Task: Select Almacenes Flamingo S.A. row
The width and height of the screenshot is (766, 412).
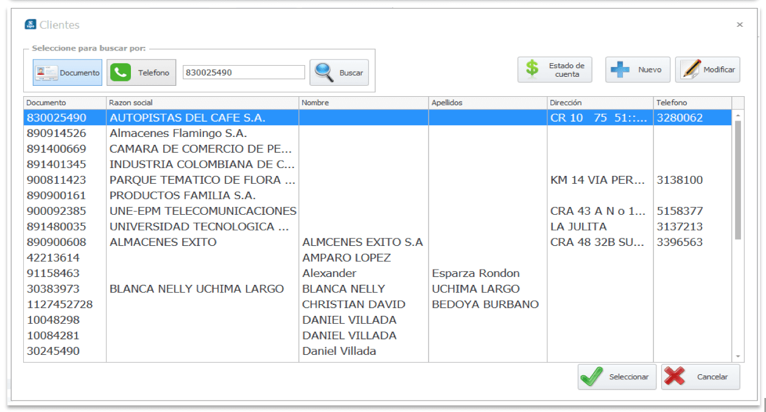Action: tap(378, 133)
